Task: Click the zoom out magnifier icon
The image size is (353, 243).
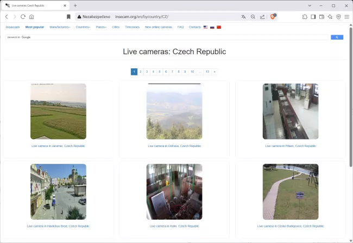Action: click(253, 17)
